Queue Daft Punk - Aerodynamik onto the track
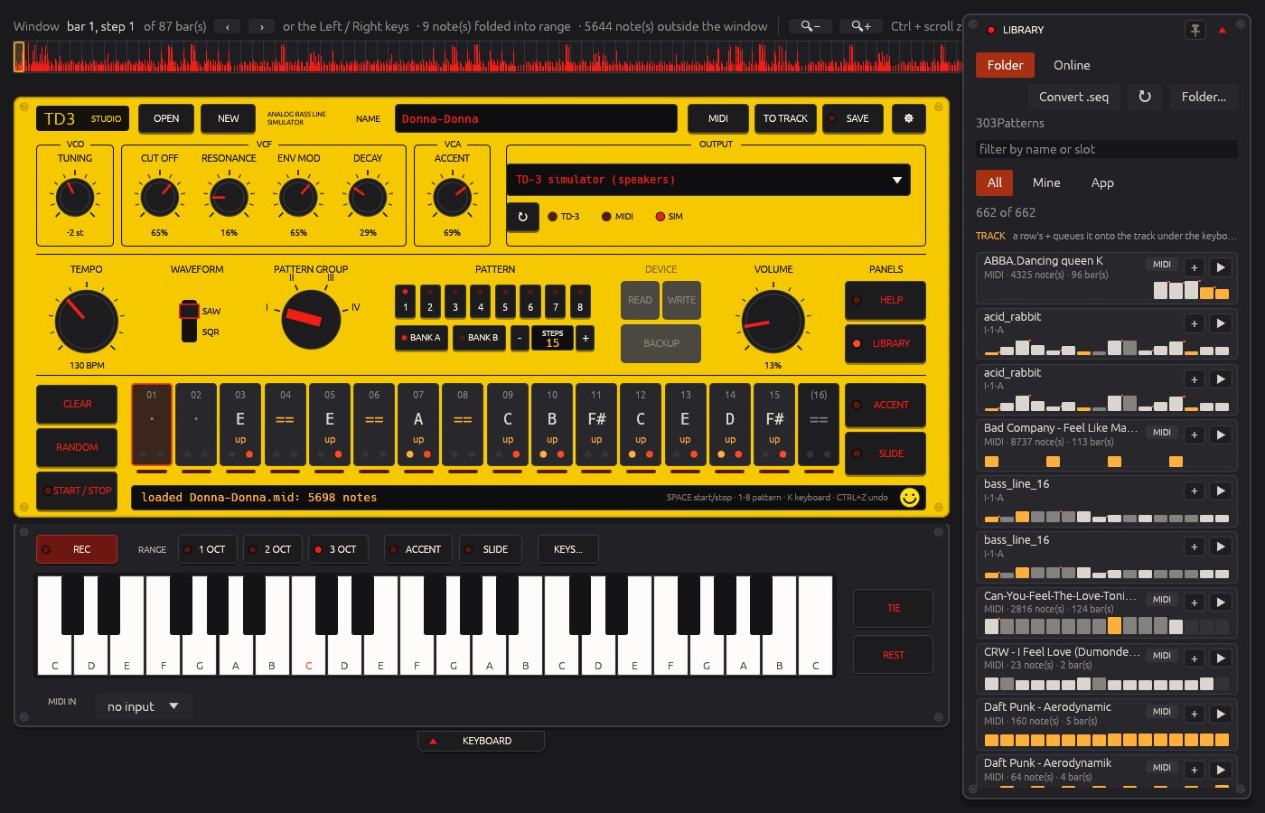 (x=1194, y=770)
